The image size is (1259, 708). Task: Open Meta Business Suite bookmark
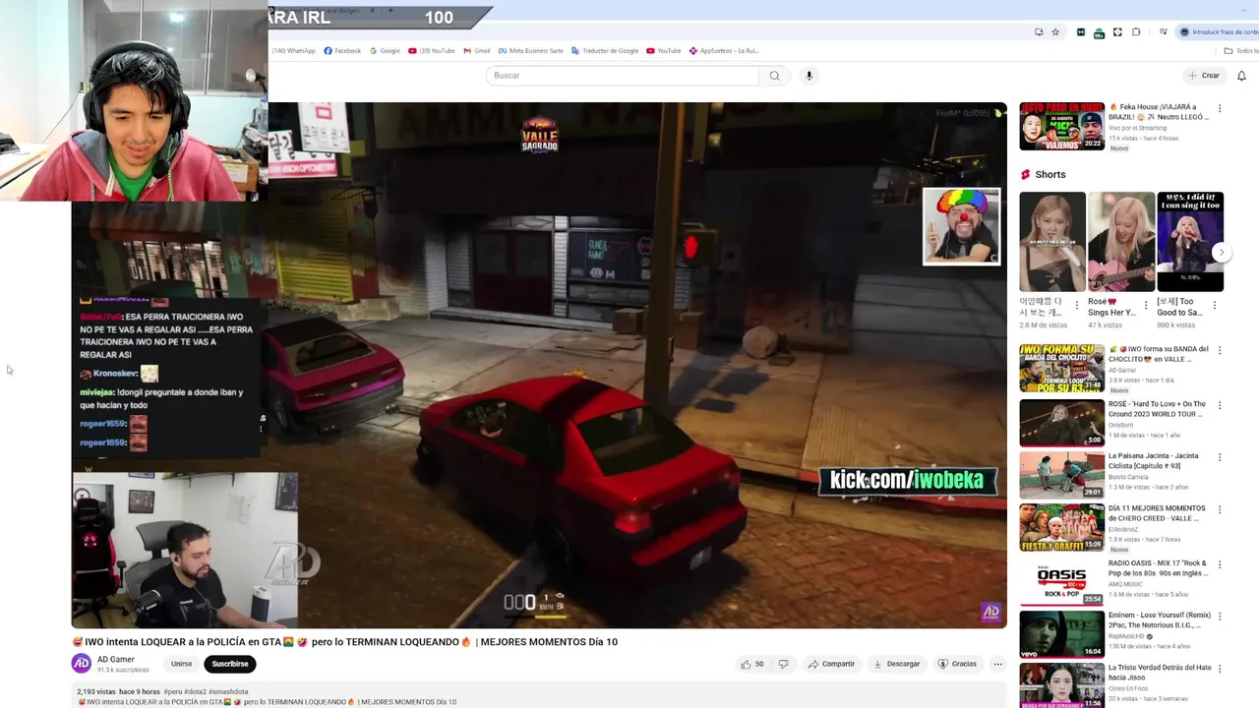point(530,51)
